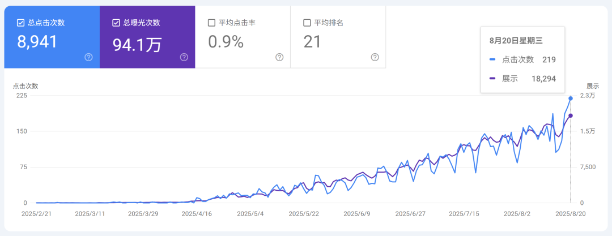The width and height of the screenshot is (612, 236).
Task: Click the 94.1万 impressions value
Action: click(x=137, y=45)
